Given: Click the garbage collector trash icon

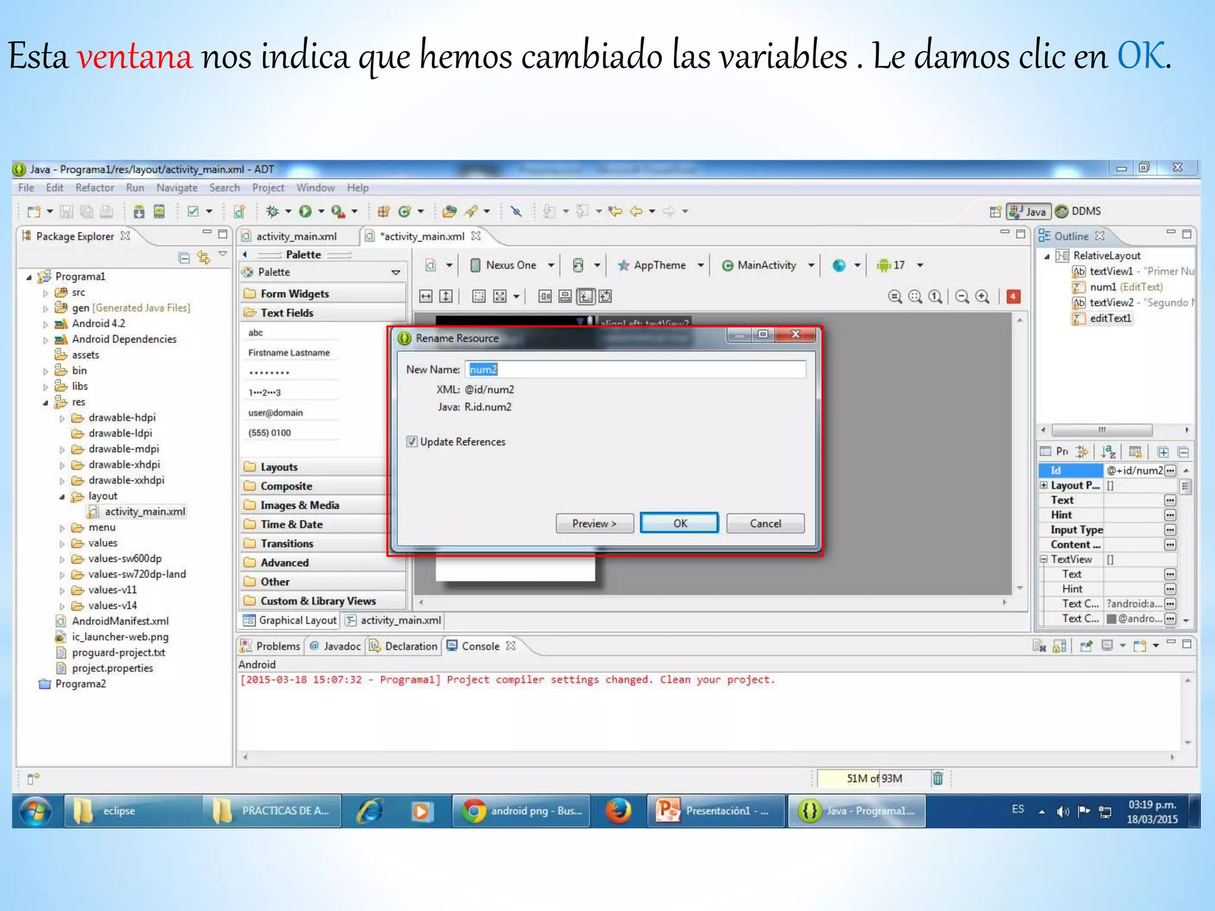Looking at the screenshot, I should click(x=937, y=778).
